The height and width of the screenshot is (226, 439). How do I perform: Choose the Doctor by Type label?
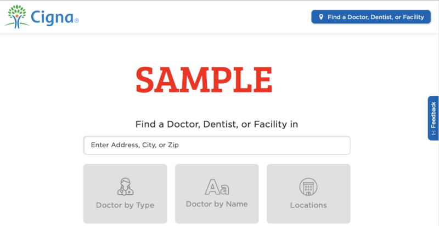coord(125,205)
